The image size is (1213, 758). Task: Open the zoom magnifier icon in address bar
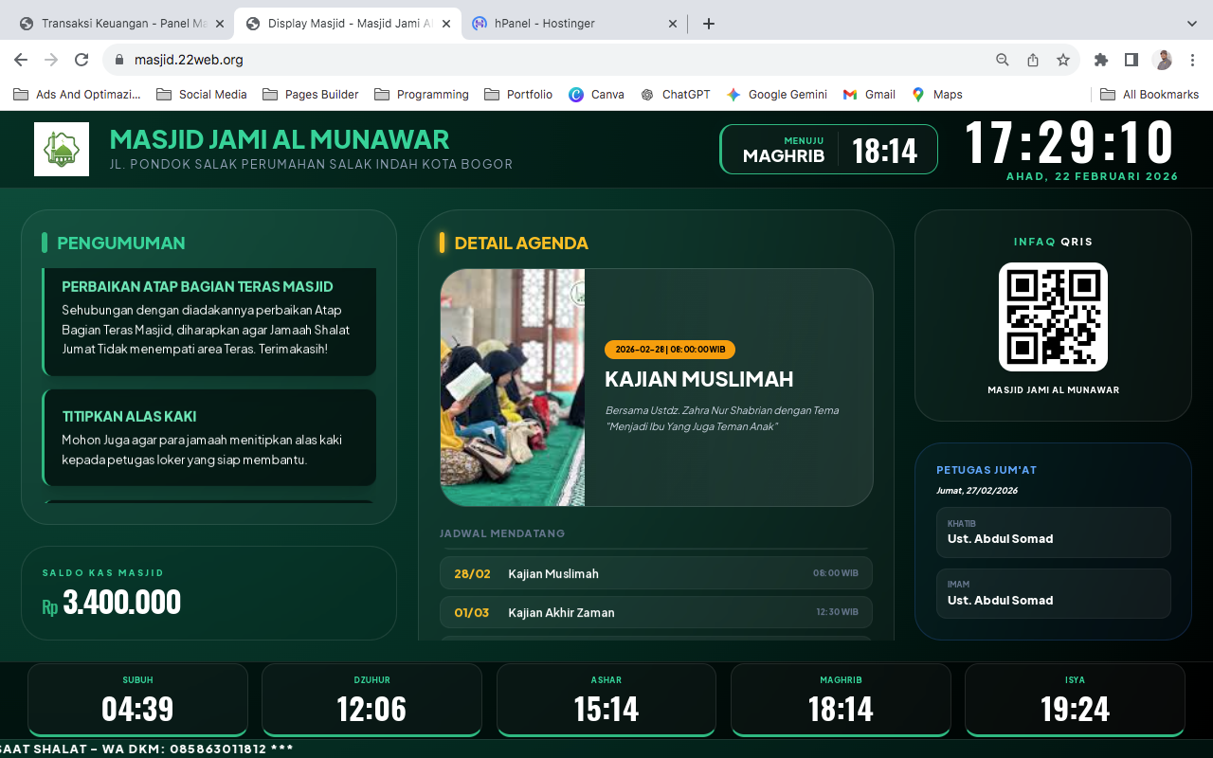point(1002,60)
